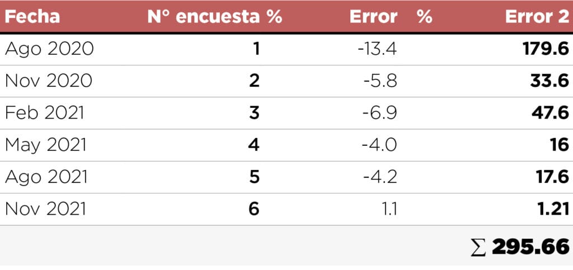Select the May 2021 date cell

pos(46,145)
